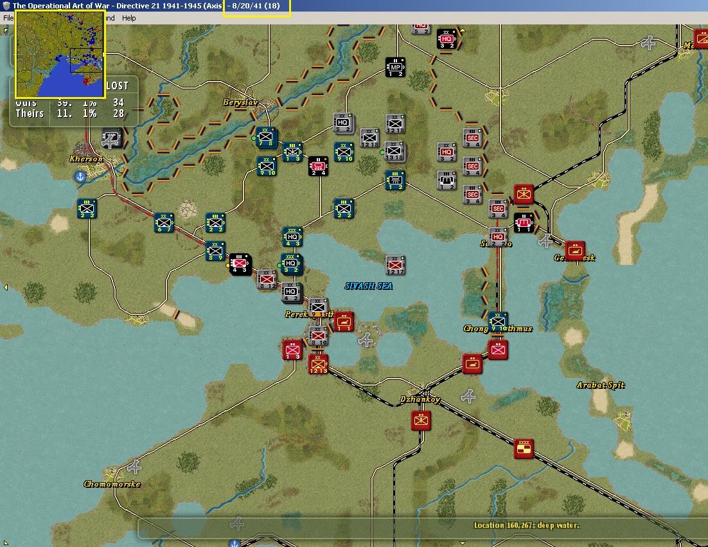The height and width of the screenshot is (547, 708).
Task: Select the black engineer unit 1-1
Action: (524, 223)
